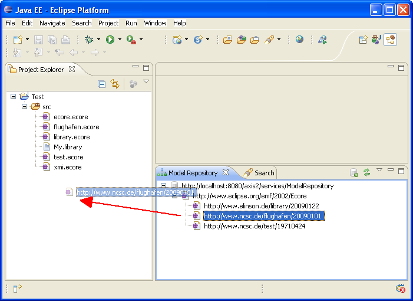Click the Last Edit Location icon
The width and height of the screenshot is (413, 301).
pyautogui.click(x=60, y=53)
